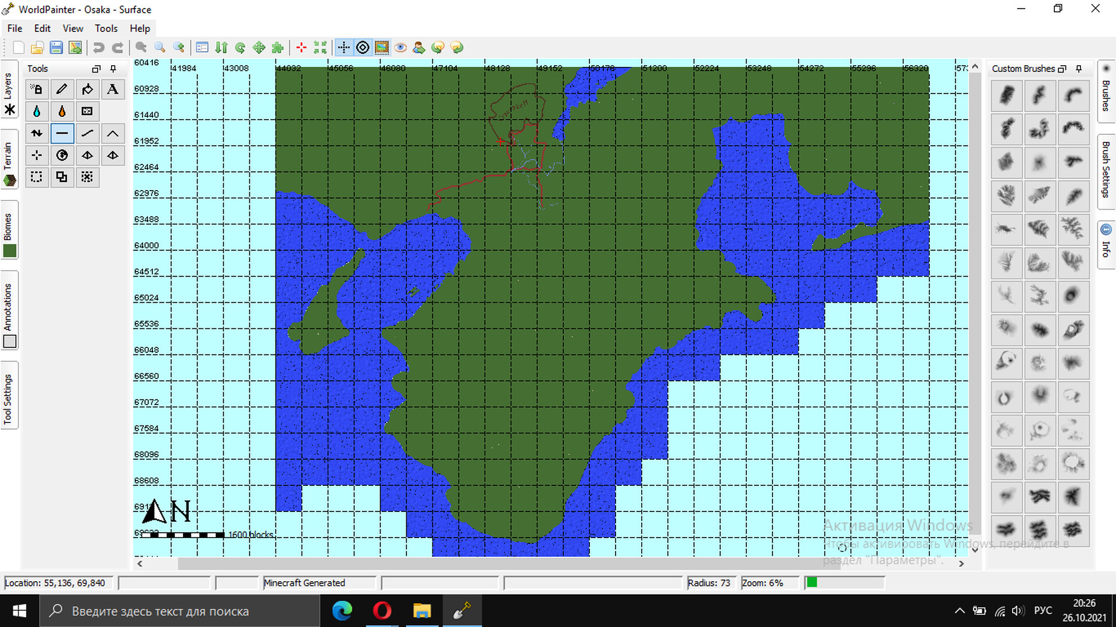Screen dimensions: 1116x627
Task: Click the Undo button in the toolbar
Action: point(98,47)
